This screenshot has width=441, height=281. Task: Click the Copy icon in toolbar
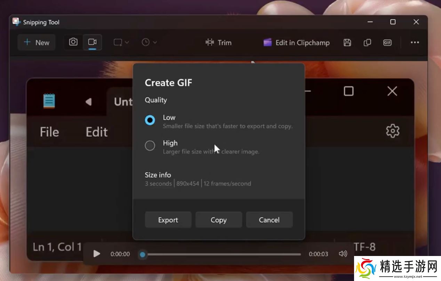coord(367,42)
